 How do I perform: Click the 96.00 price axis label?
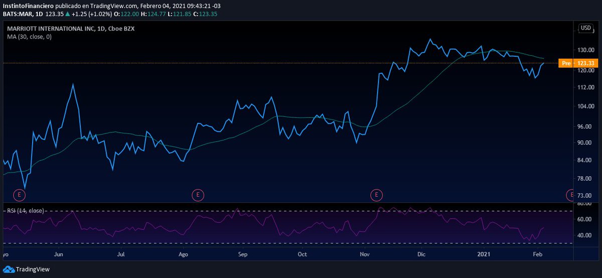pos(585,126)
